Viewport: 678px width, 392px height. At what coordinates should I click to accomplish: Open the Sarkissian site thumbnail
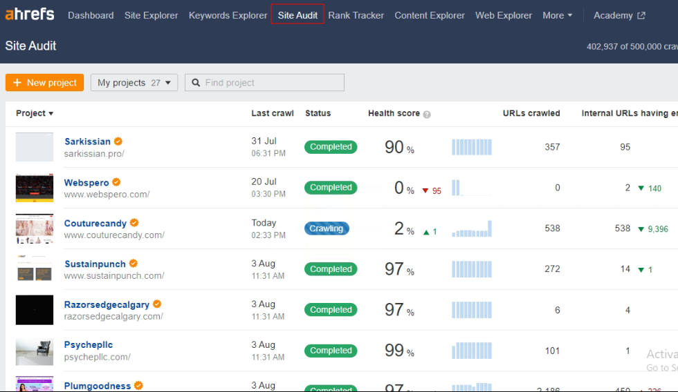[x=35, y=147]
